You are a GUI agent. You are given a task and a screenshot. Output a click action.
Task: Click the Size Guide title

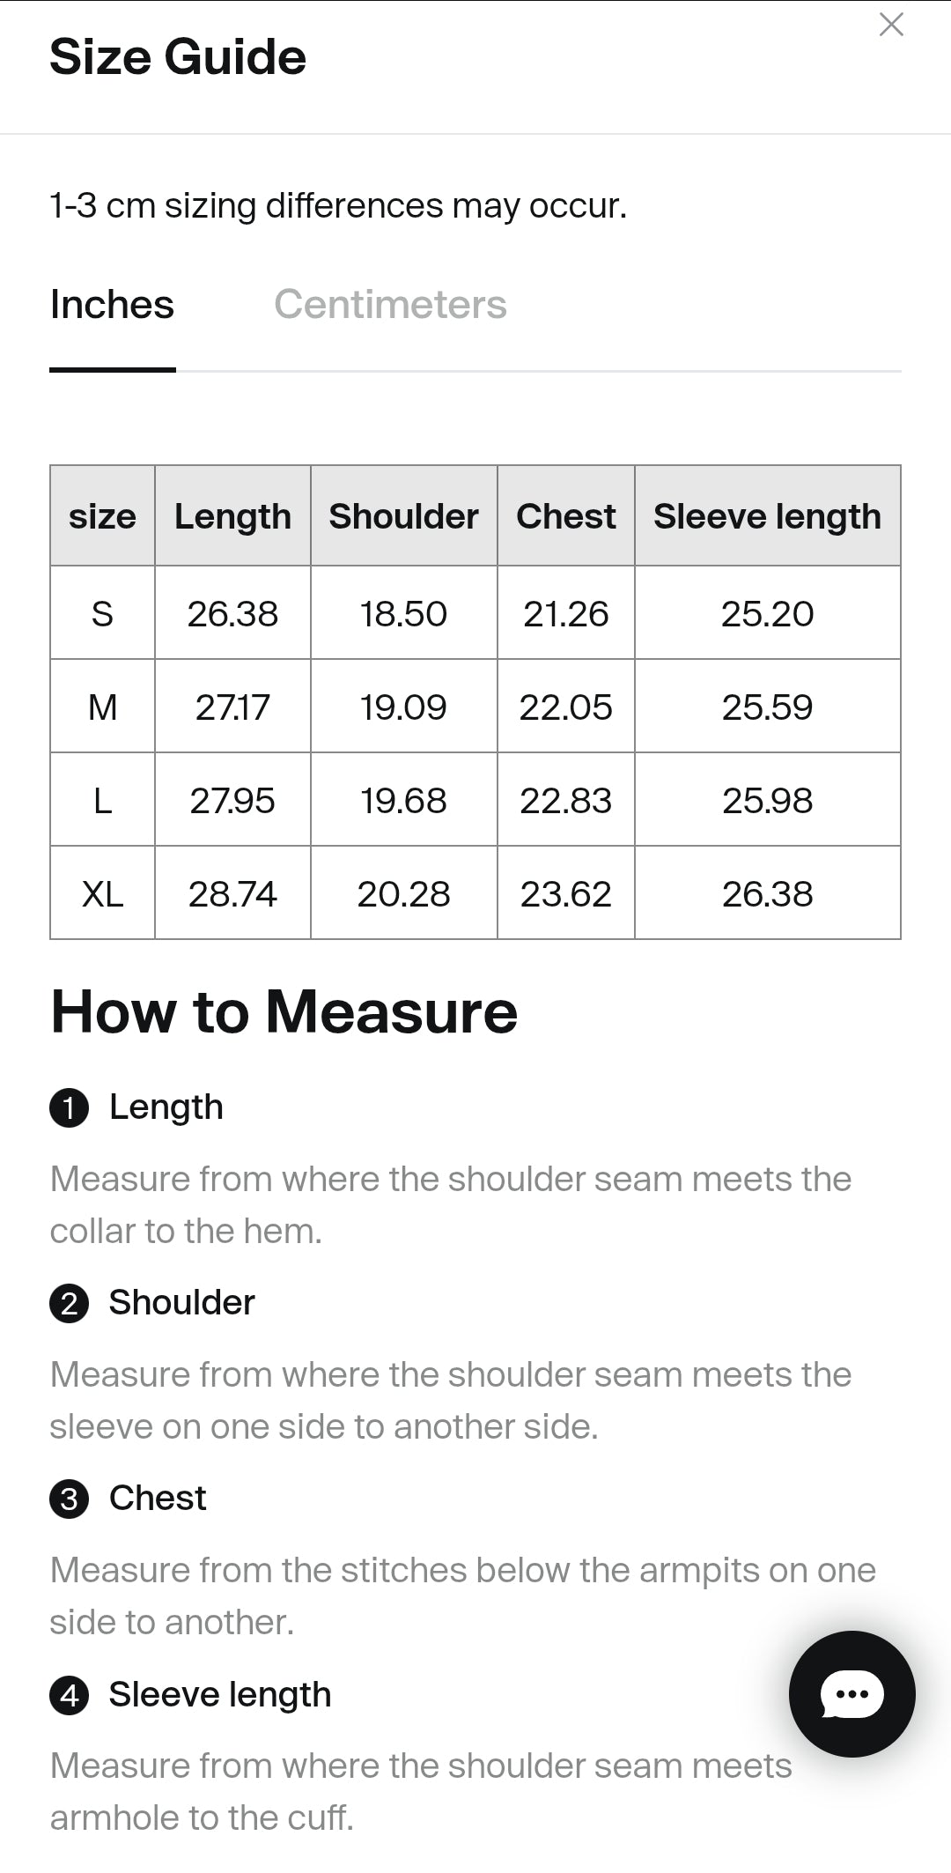tap(178, 58)
